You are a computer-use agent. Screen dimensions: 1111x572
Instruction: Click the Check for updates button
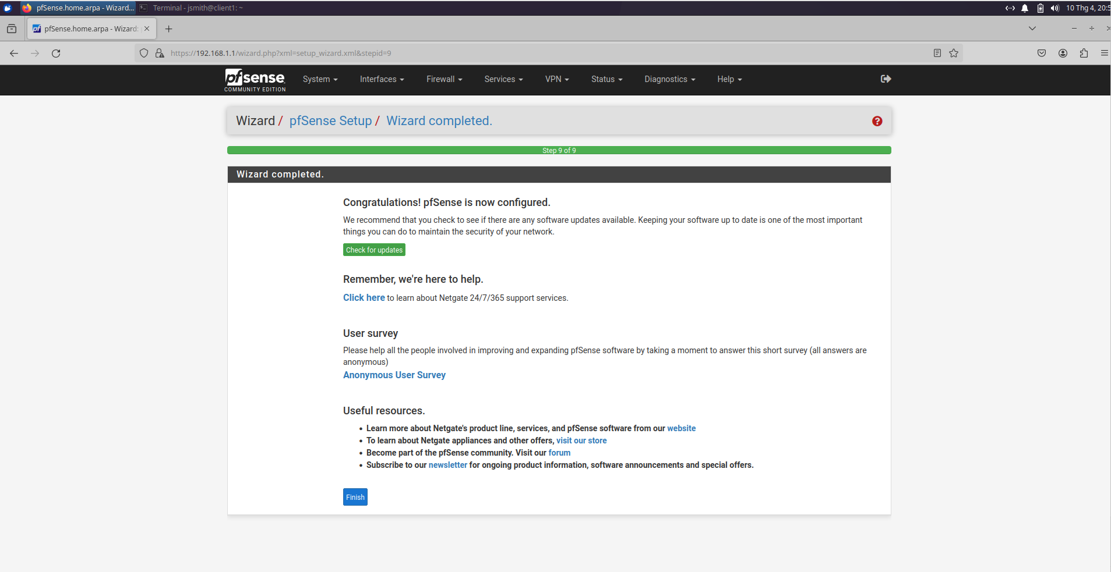pos(374,250)
